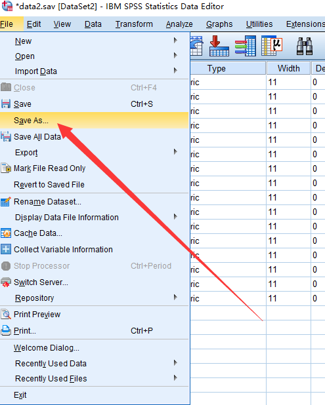This screenshot has height=405, width=325.
Task: Click the Cache Data icon
Action: pyautogui.click(x=6, y=233)
